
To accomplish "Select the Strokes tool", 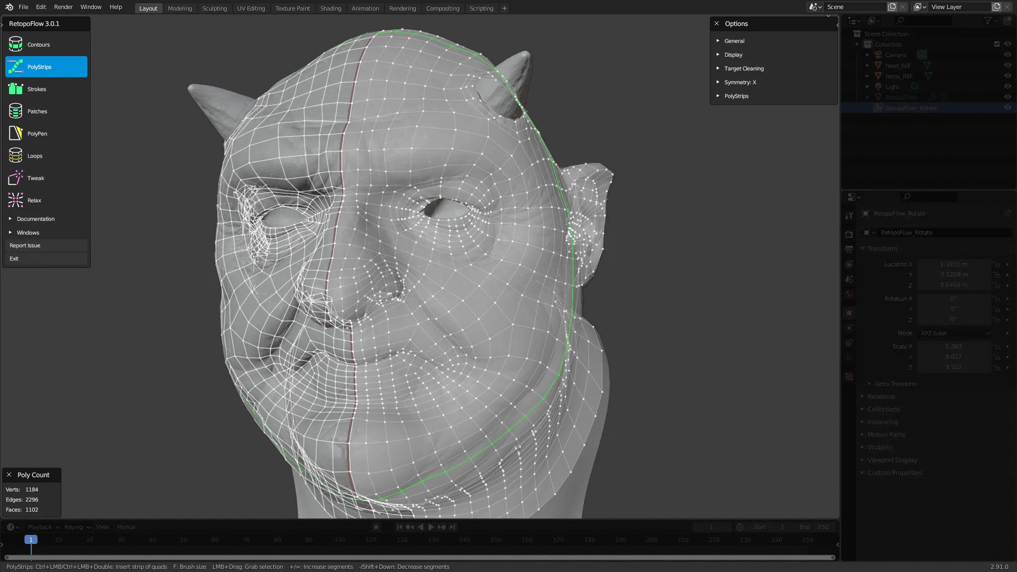I will [35, 88].
